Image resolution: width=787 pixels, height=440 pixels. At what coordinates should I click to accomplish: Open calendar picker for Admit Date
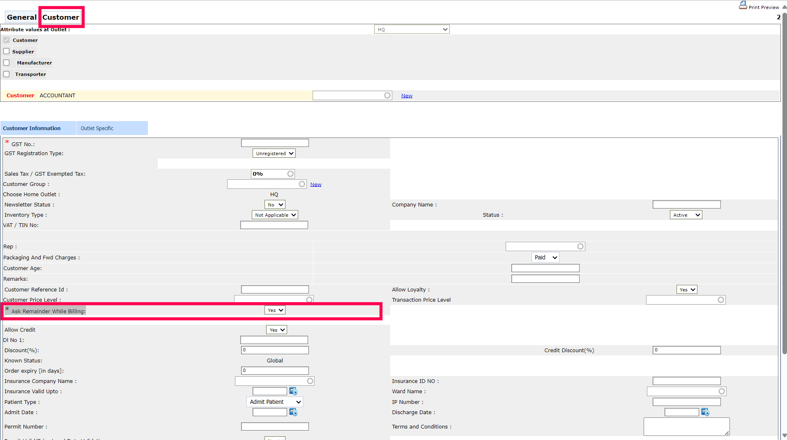[x=293, y=412]
